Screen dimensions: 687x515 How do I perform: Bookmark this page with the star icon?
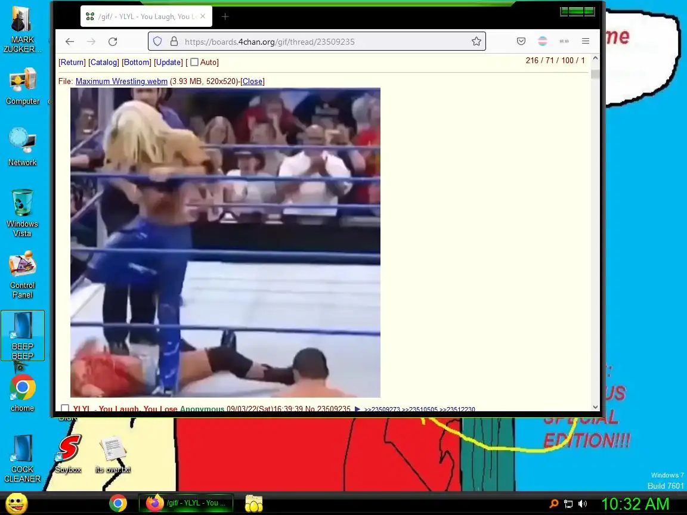tap(476, 42)
